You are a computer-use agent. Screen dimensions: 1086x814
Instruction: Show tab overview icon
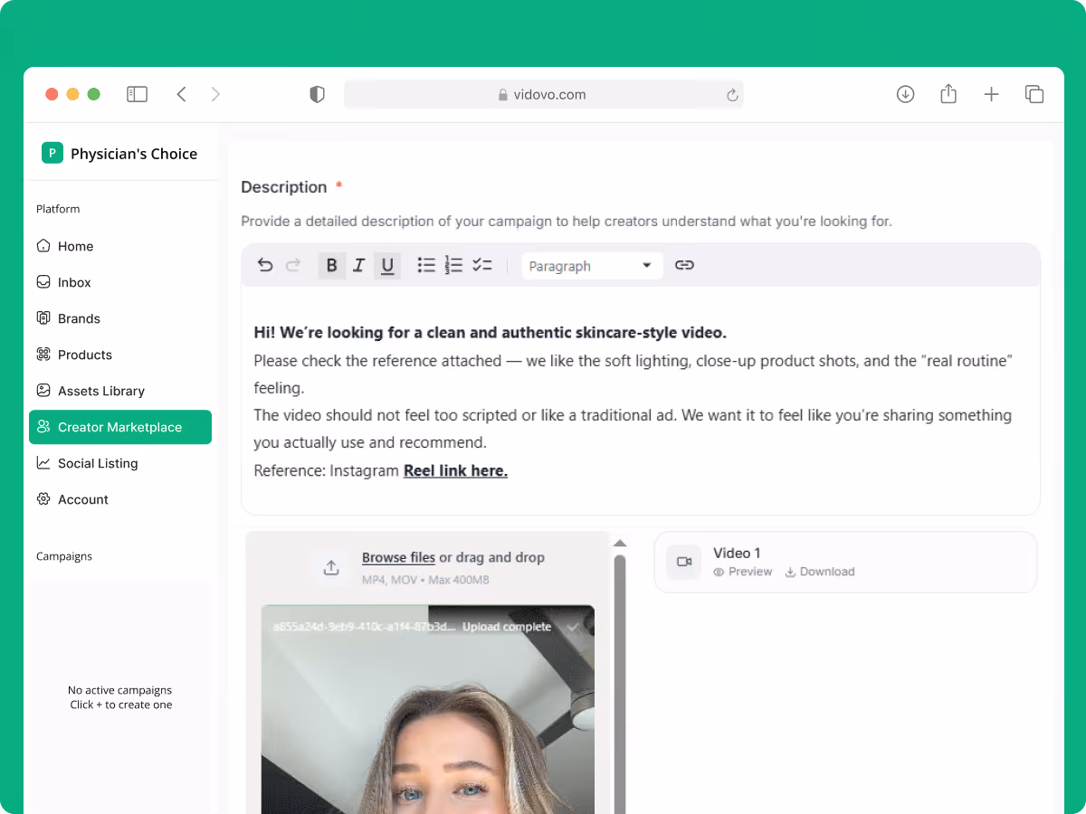1034,94
